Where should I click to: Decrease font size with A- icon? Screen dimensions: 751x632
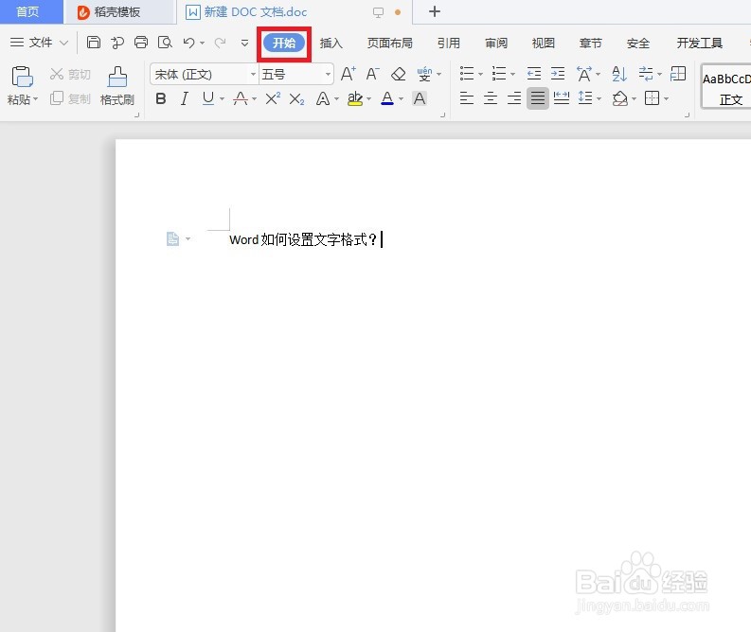372,74
